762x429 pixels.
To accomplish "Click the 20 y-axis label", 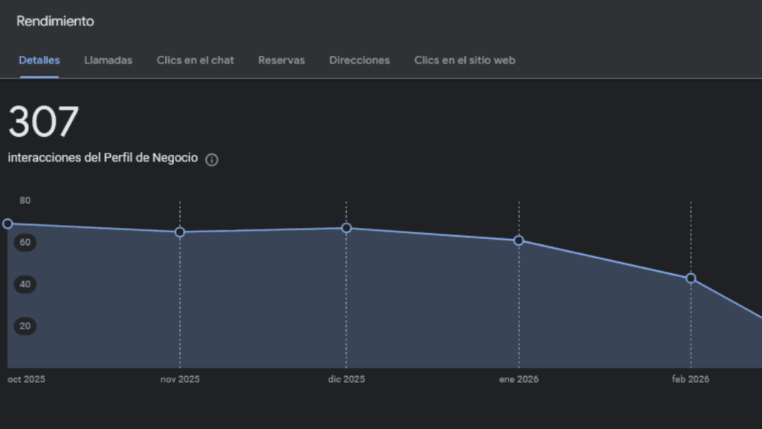I will tap(25, 326).
